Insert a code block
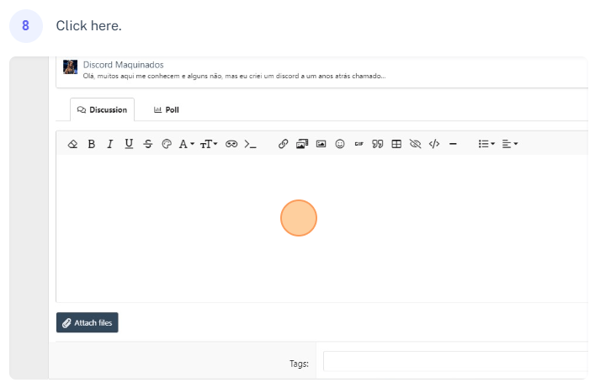 pos(434,144)
